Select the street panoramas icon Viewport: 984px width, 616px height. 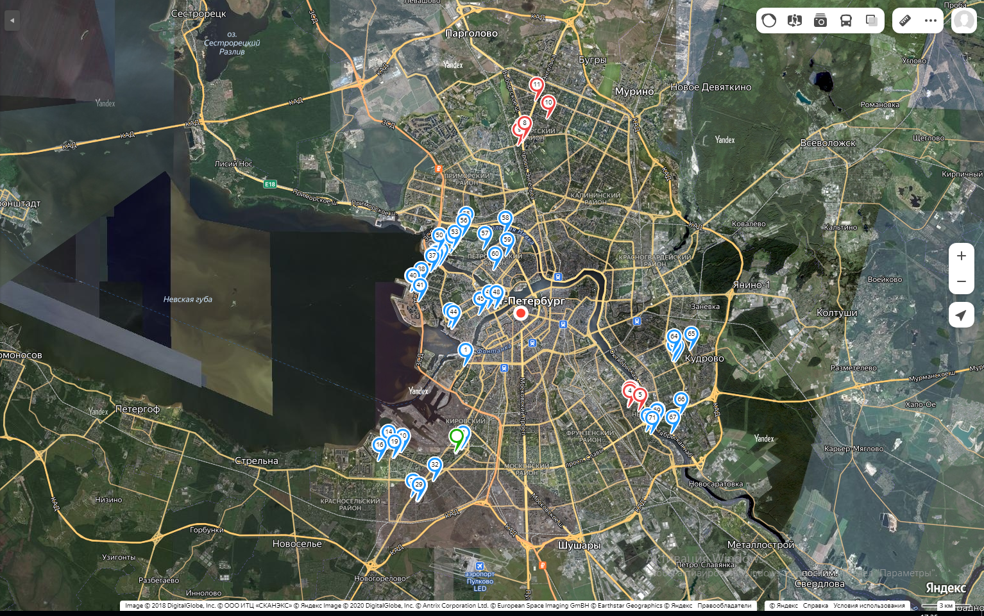pyautogui.click(x=794, y=20)
